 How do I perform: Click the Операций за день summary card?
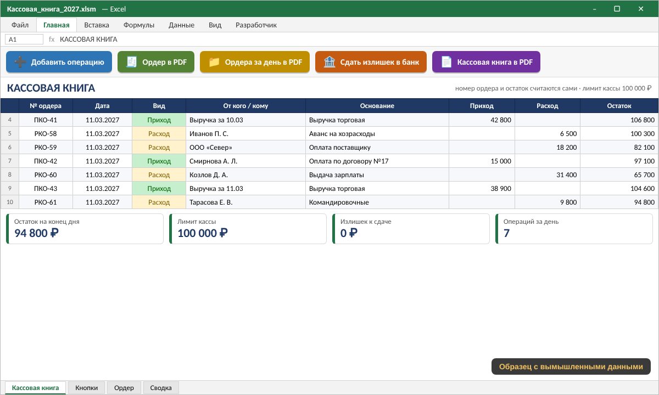click(574, 229)
